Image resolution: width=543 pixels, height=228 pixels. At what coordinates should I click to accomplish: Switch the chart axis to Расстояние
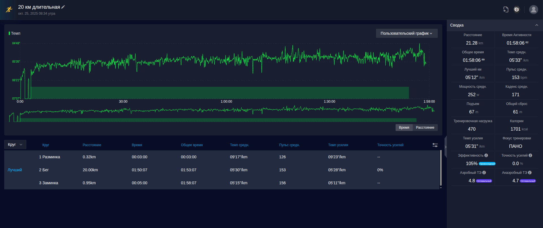425,128
